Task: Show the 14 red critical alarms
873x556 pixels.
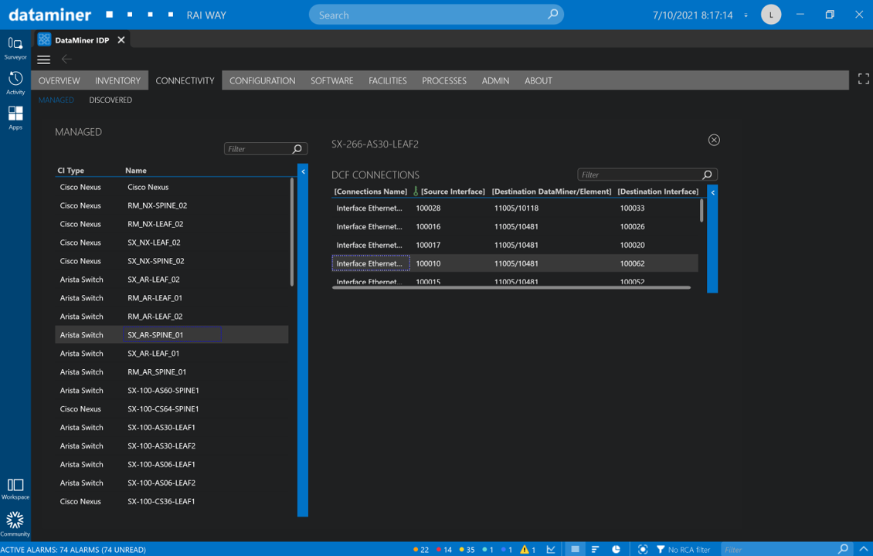Action: pos(444,549)
